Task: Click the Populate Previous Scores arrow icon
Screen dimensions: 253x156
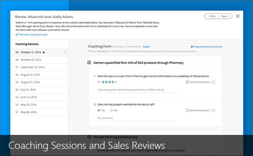Action: click(192, 47)
